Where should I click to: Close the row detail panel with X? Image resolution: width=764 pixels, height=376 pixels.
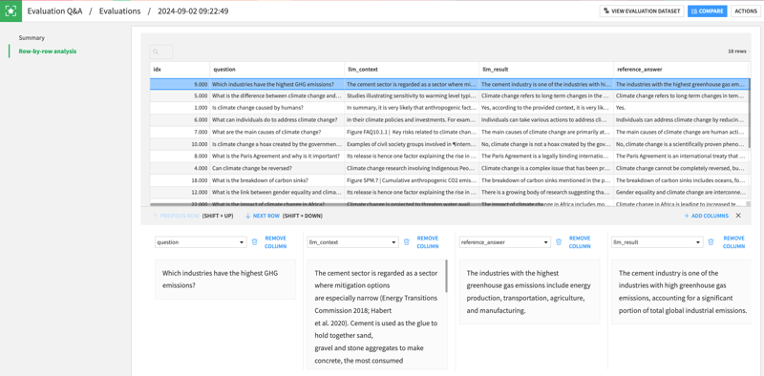[738, 216]
